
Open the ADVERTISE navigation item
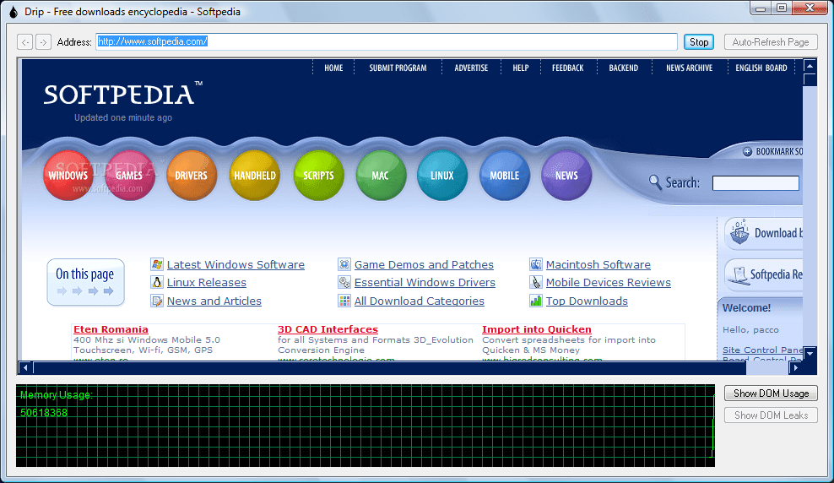click(471, 68)
